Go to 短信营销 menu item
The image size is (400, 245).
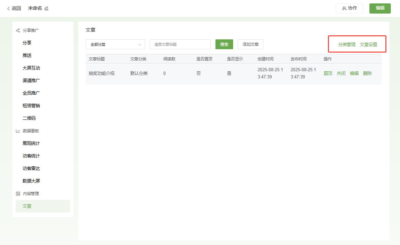pos(31,106)
